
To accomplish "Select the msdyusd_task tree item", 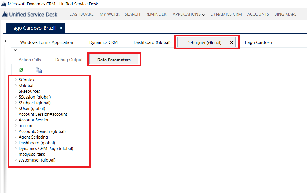I will click(x=32, y=154).
